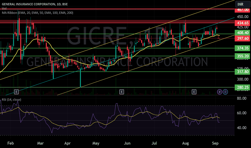Viewport: 251px width, 148px height.
Task: Click the Apr label on time axis
Action: 67,143
